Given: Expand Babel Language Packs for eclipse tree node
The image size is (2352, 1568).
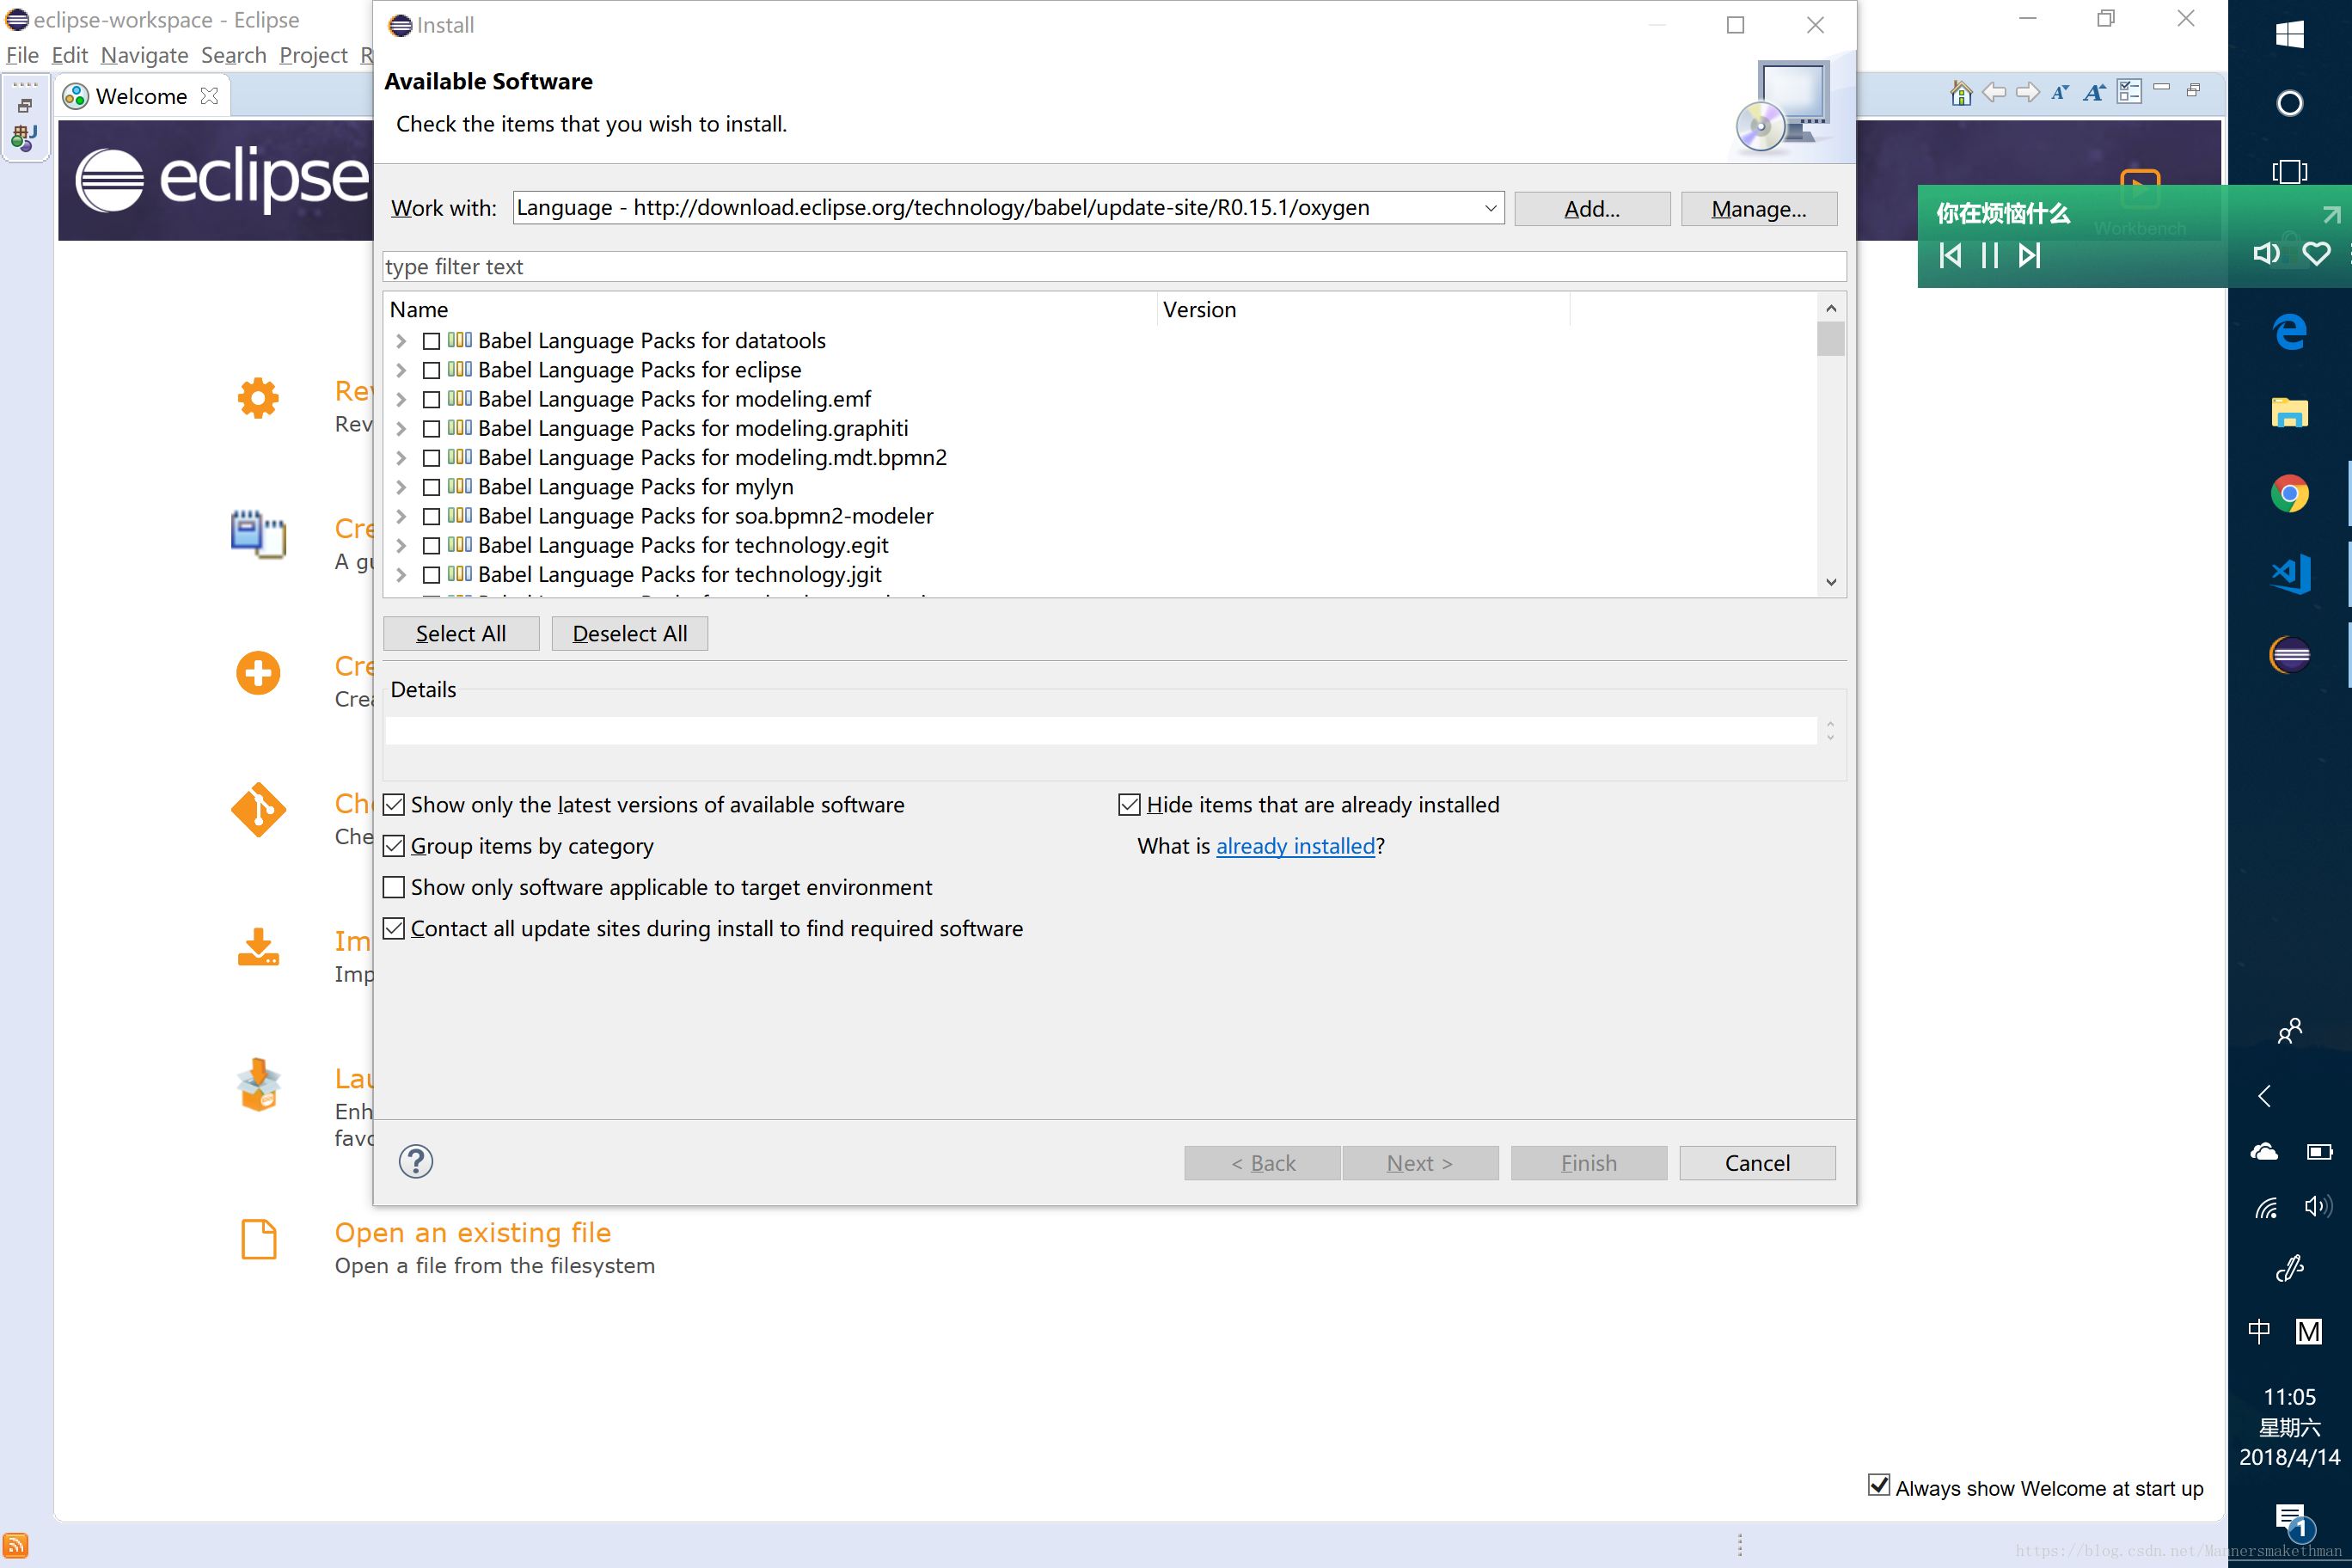Looking at the screenshot, I should pyautogui.click(x=401, y=370).
